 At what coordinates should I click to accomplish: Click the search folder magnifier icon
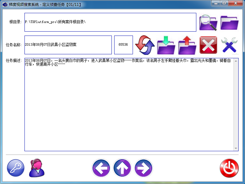208,22
